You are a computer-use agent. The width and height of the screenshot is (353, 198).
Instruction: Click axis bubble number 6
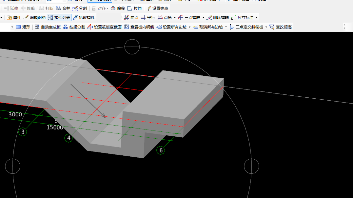161,150
